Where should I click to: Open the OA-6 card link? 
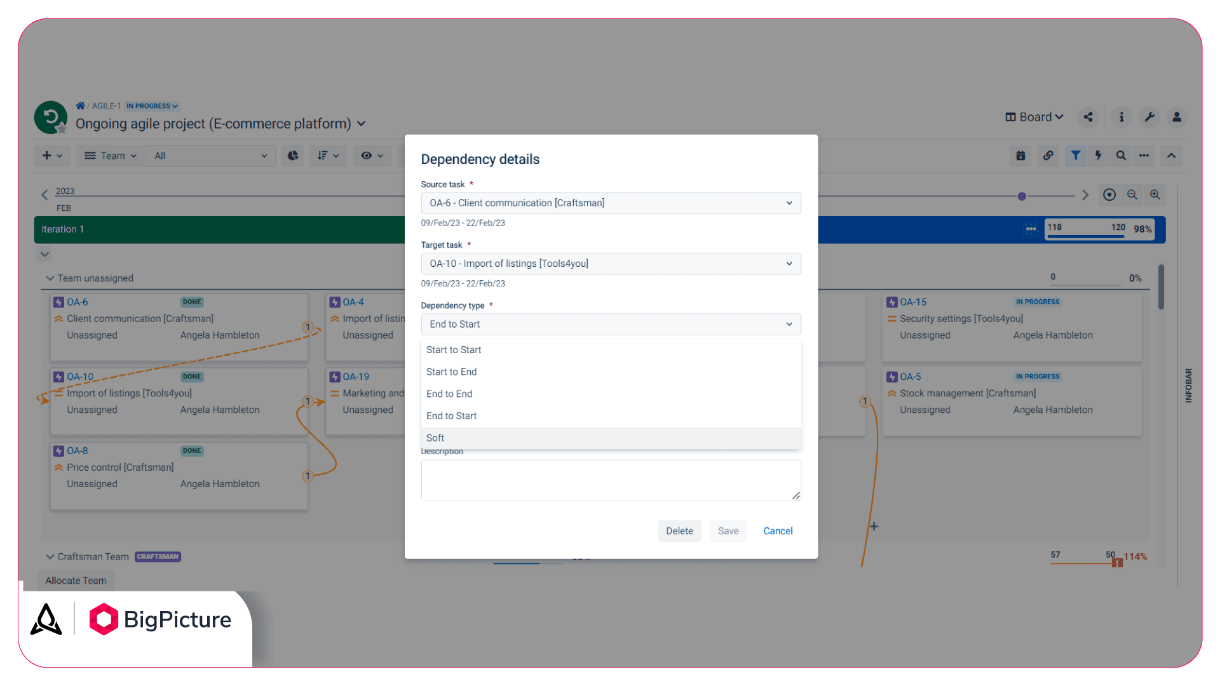[x=78, y=302]
